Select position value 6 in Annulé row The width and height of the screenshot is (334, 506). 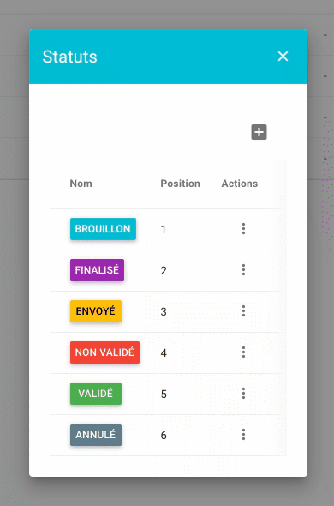pos(164,436)
